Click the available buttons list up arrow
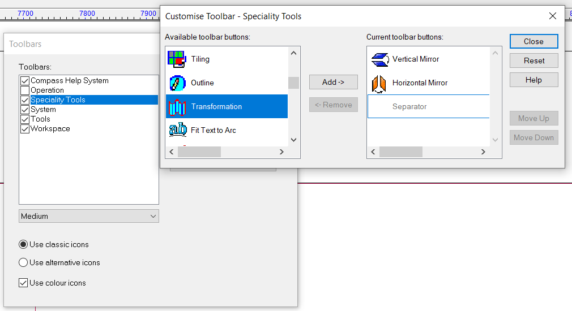Viewport: 572px width, 311px height. [x=294, y=53]
